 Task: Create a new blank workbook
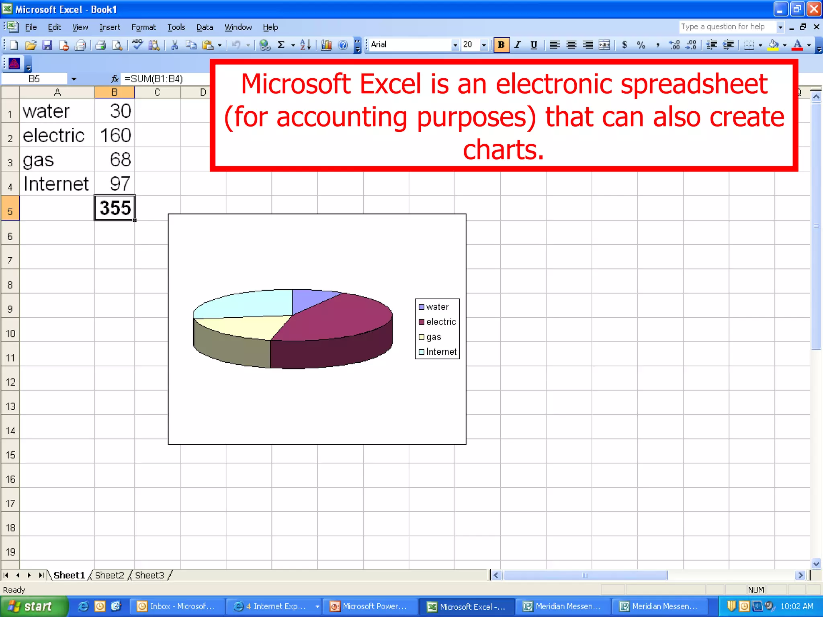click(14, 45)
